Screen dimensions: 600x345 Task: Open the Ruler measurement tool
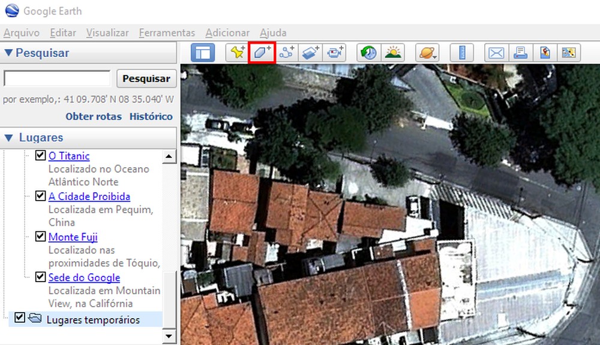pos(461,52)
